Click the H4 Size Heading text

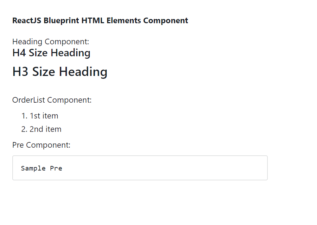pos(51,53)
